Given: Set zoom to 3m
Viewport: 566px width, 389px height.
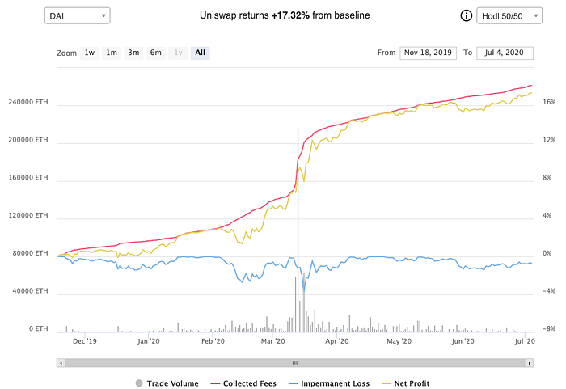Looking at the screenshot, I should [133, 53].
